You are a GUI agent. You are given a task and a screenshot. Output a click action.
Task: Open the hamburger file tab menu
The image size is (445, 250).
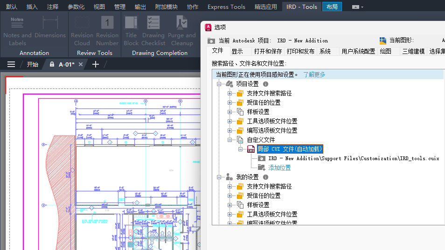pos(11,64)
